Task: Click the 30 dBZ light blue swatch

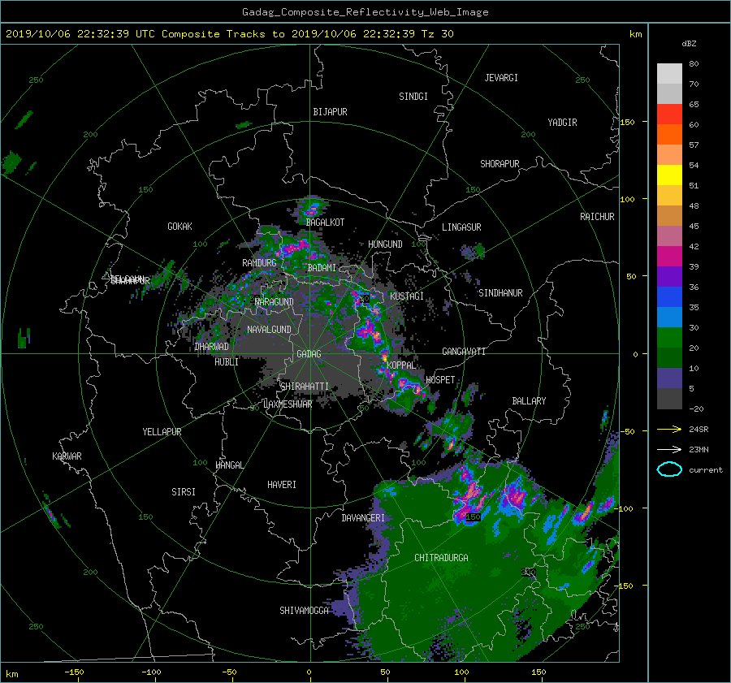Action: (x=669, y=318)
